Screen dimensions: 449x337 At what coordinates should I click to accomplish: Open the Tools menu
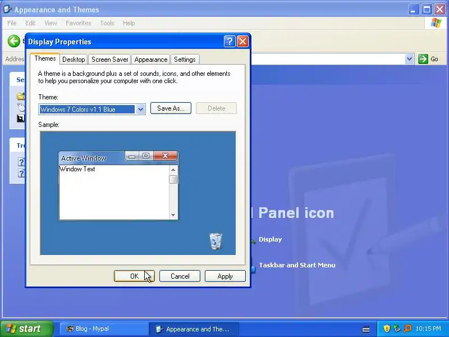107,23
